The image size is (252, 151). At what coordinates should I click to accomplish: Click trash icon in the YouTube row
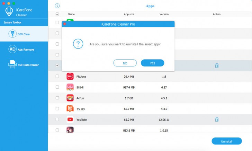click(217, 119)
